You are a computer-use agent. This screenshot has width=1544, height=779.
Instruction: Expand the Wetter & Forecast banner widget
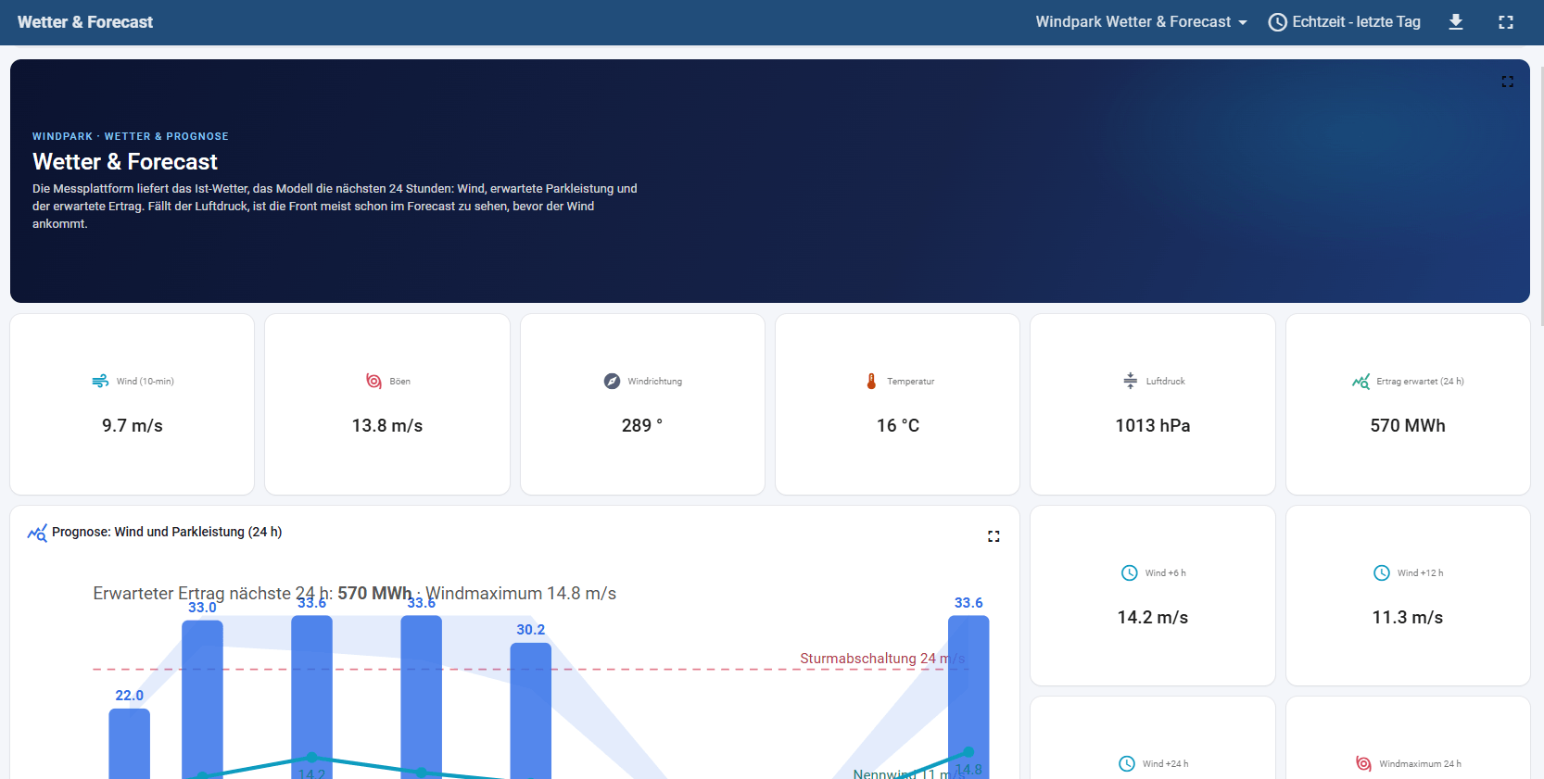(1508, 82)
